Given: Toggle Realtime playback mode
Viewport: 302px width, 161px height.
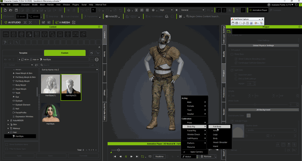Looking at the screenshot, I should 159,156.
